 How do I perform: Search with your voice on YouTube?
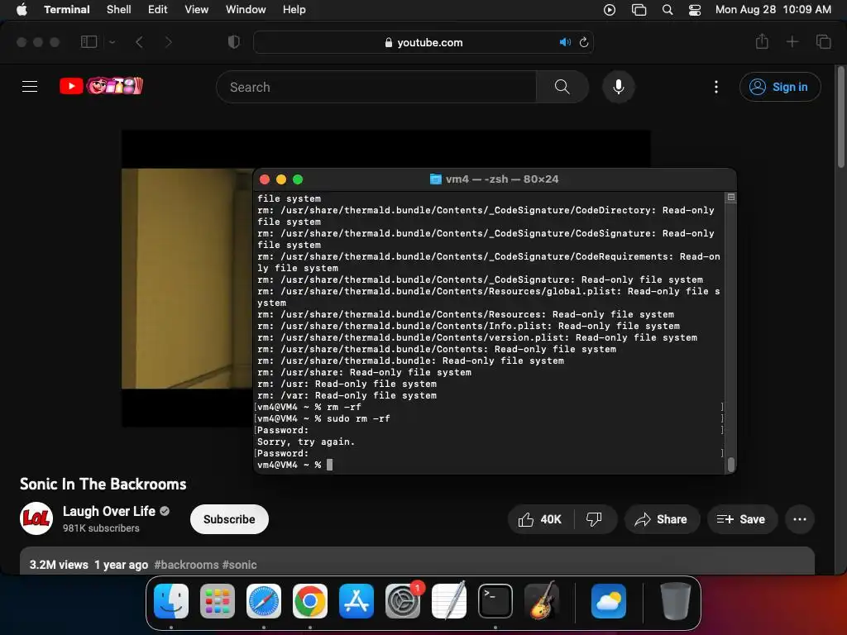point(619,87)
